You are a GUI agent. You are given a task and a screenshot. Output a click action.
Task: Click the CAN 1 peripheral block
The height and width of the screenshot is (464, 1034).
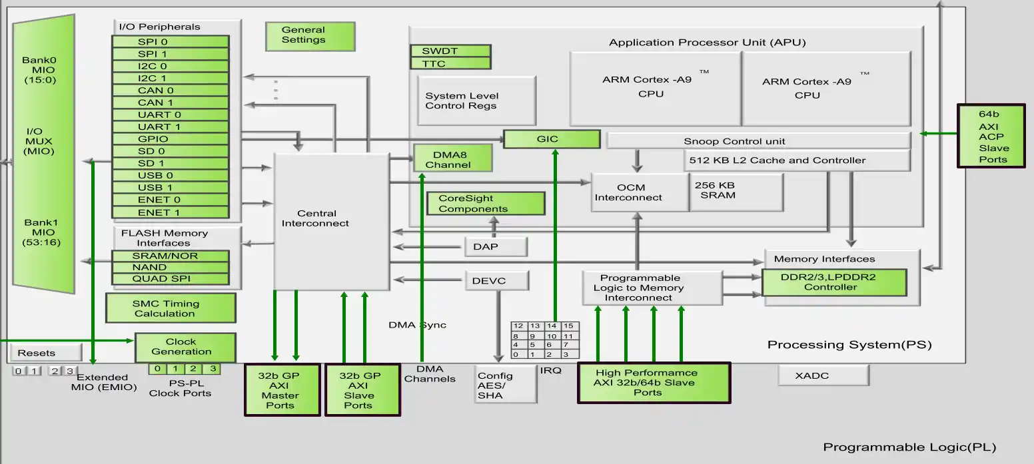pyautogui.click(x=171, y=103)
